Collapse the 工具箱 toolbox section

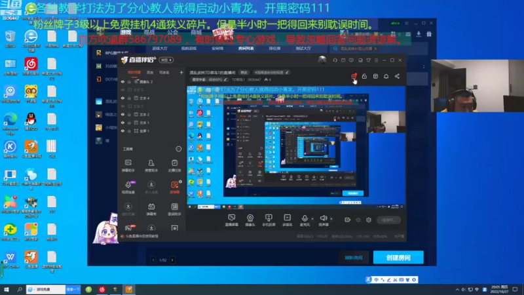pos(178,149)
